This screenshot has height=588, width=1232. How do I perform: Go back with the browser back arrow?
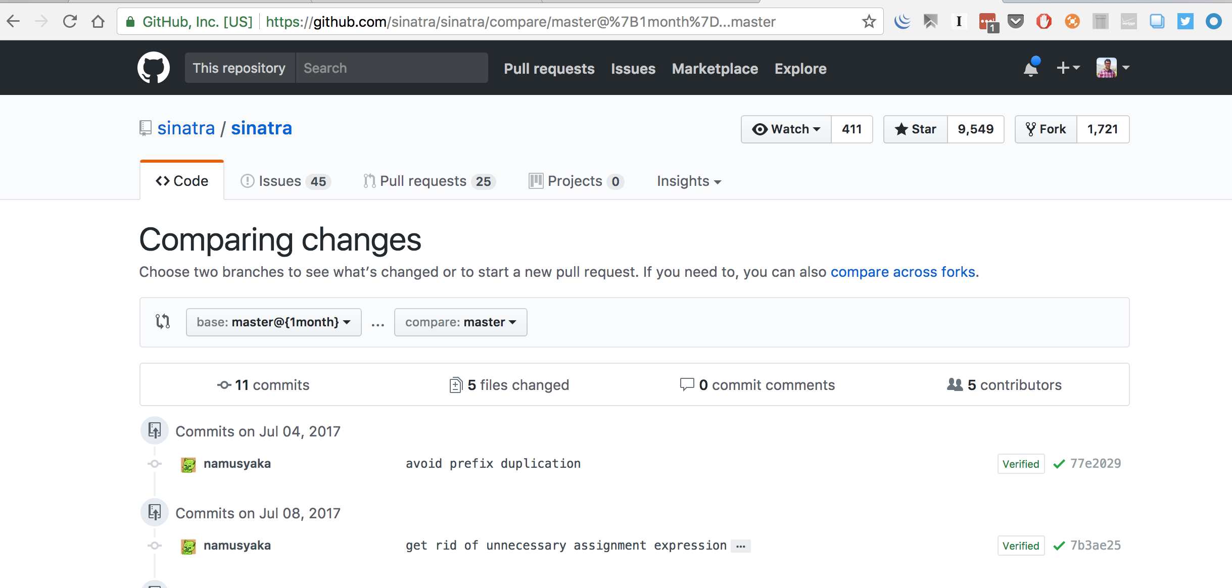pos(14,21)
